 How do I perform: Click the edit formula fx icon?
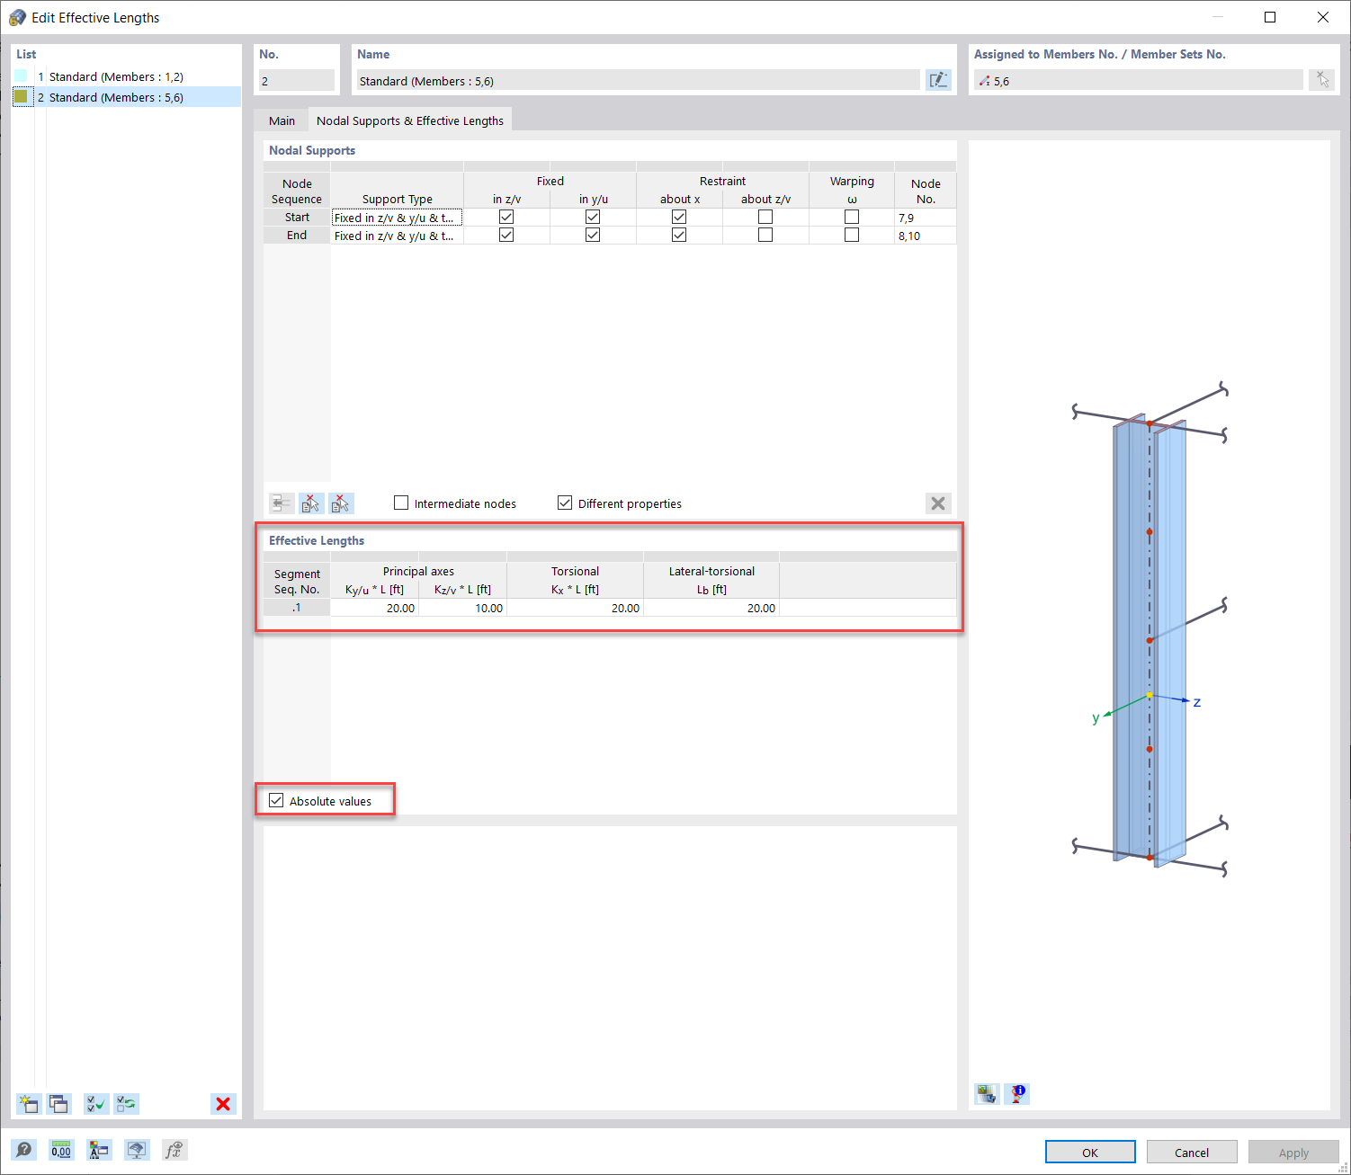click(174, 1150)
